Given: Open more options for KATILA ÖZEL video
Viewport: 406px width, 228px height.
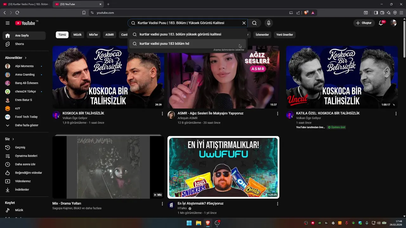Looking at the screenshot, I should click(x=396, y=114).
